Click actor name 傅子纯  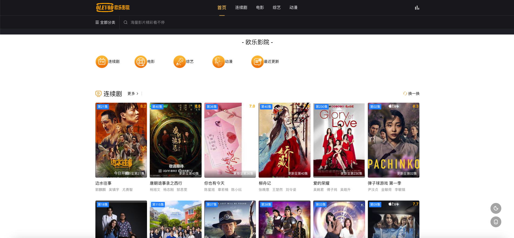(x=332, y=190)
